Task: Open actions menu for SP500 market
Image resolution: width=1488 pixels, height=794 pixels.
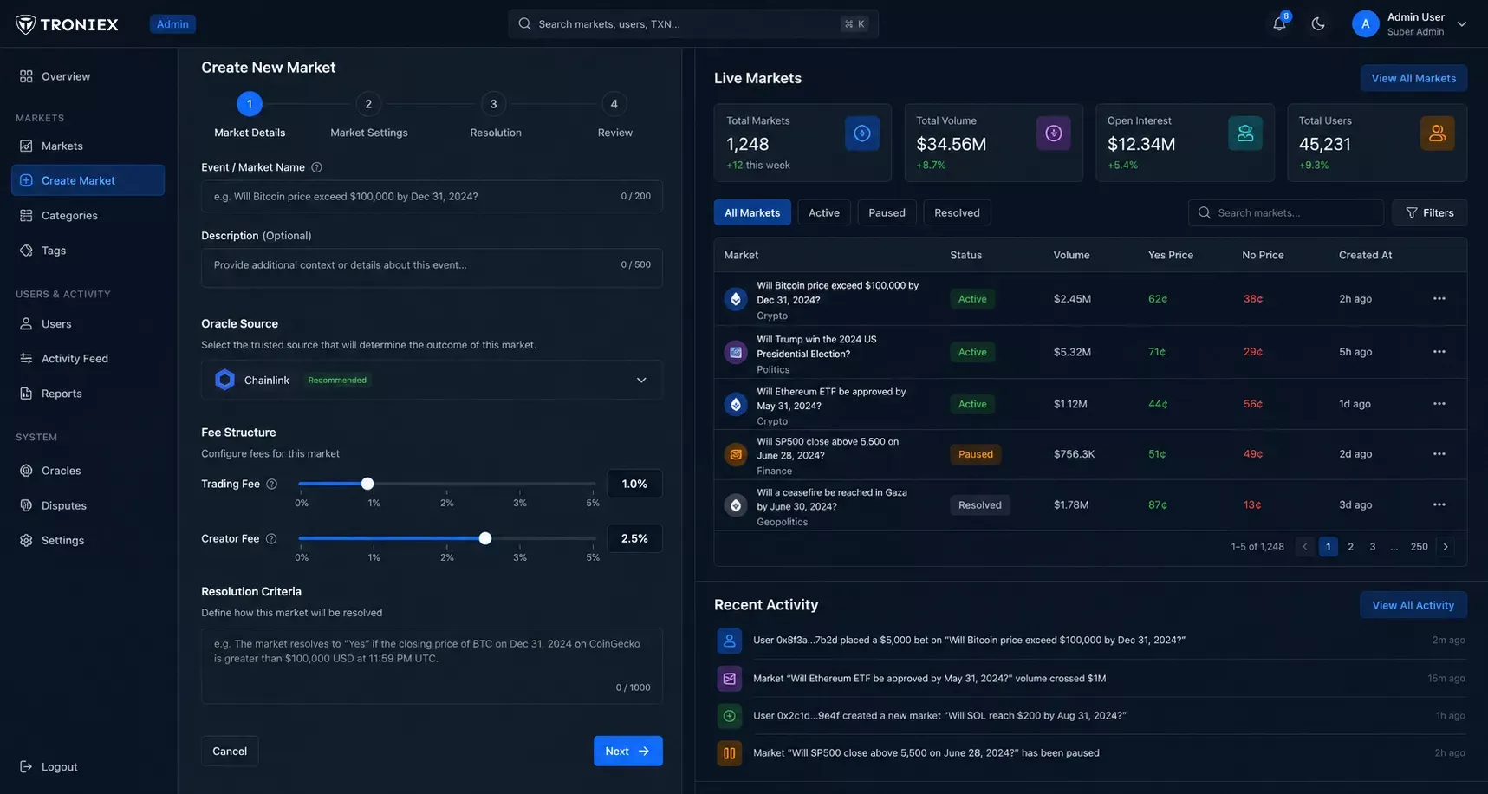Action: pyautogui.click(x=1439, y=454)
